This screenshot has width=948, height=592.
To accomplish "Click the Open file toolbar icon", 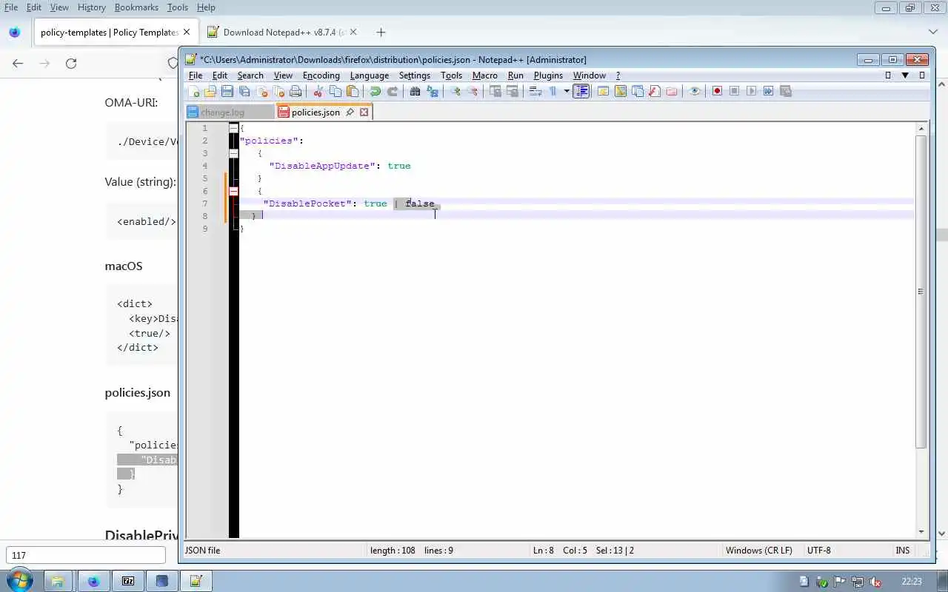I will click(x=210, y=91).
